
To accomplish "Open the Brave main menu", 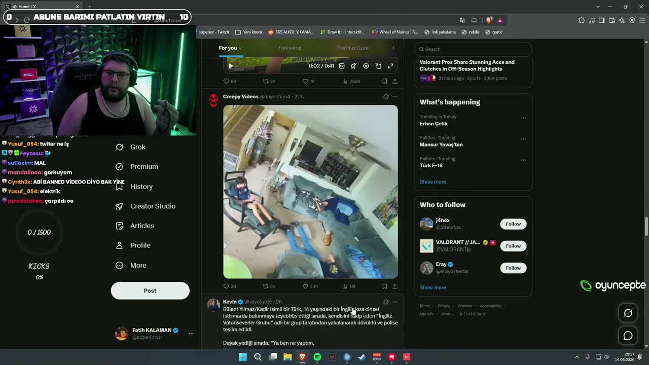I will pos(642,20).
